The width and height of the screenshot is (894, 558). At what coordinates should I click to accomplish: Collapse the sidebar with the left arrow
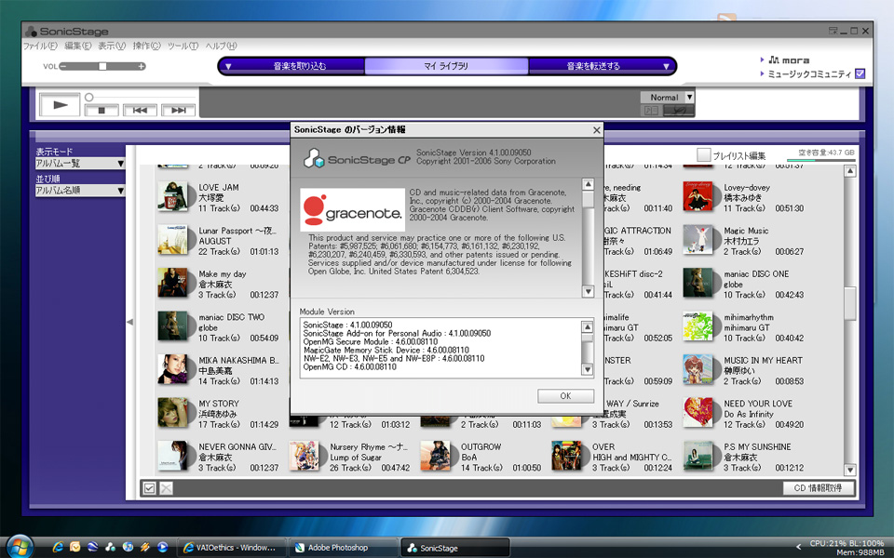(130, 323)
